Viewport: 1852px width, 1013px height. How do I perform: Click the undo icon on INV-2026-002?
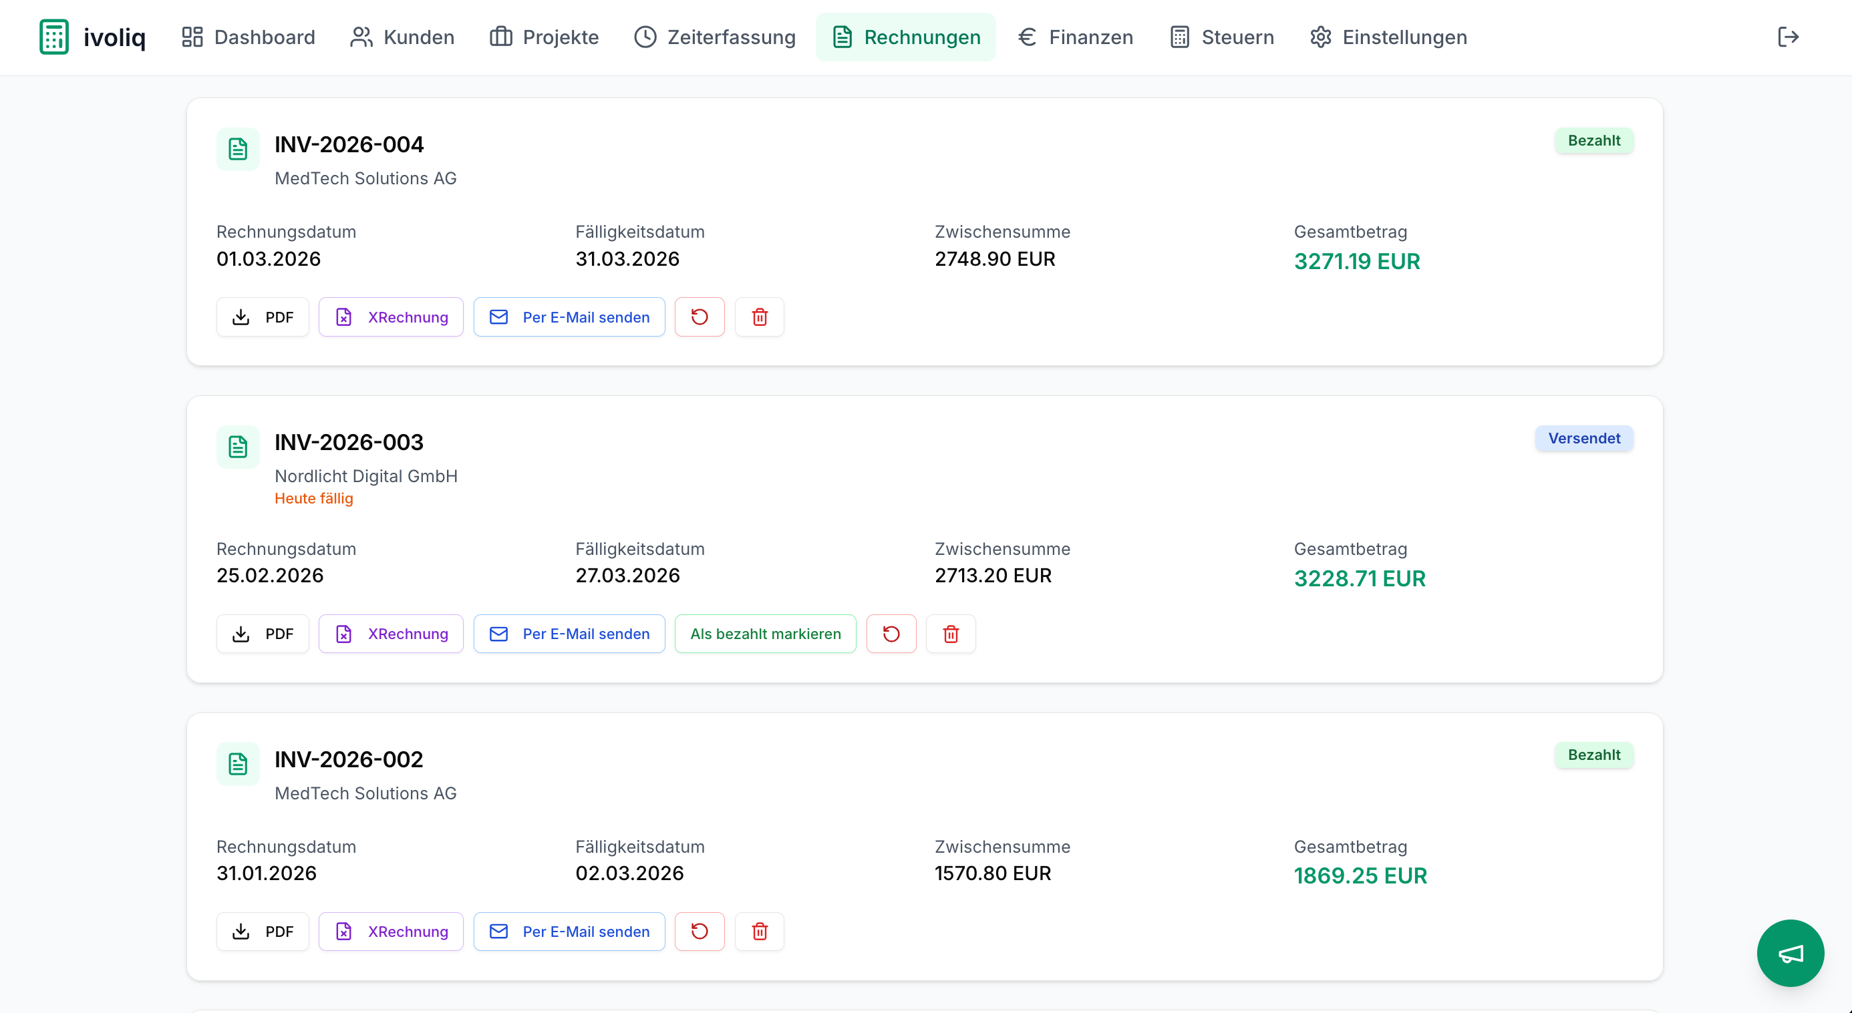(x=699, y=931)
